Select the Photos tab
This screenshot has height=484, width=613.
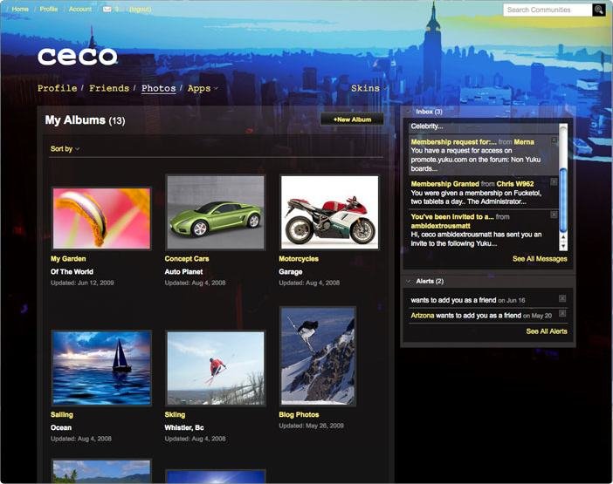tap(158, 88)
